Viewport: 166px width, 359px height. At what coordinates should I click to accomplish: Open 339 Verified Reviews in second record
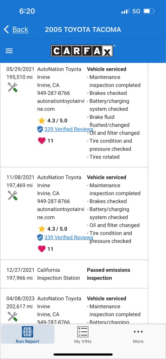pos(69,237)
